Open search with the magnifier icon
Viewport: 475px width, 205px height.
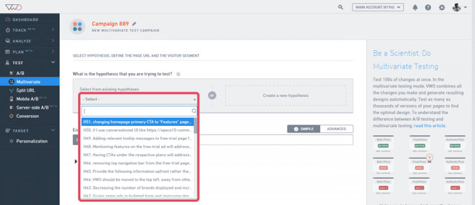[340, 7]
